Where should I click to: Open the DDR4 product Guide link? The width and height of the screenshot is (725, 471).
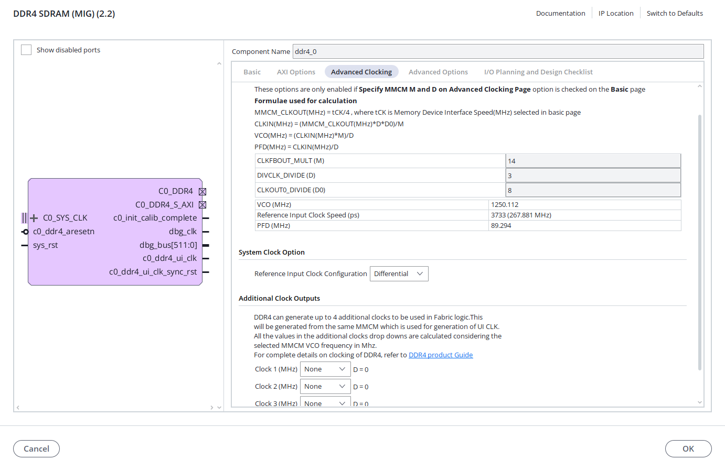[x=441, y=355]
